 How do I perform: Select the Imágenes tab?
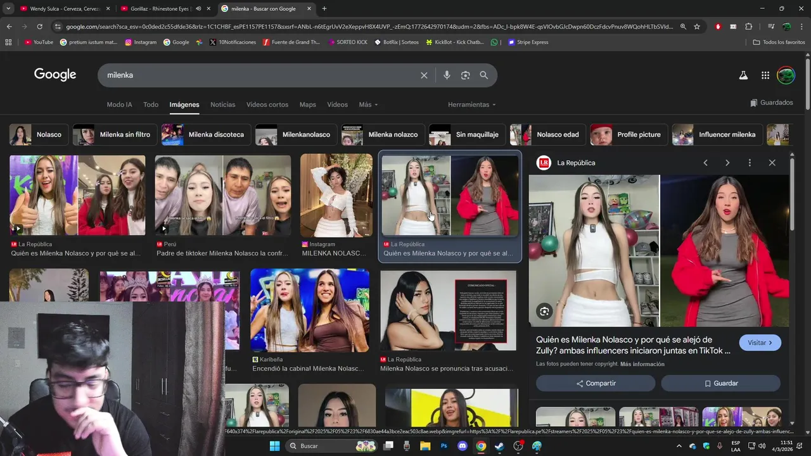pyautogui.click(x=184, y=104)
